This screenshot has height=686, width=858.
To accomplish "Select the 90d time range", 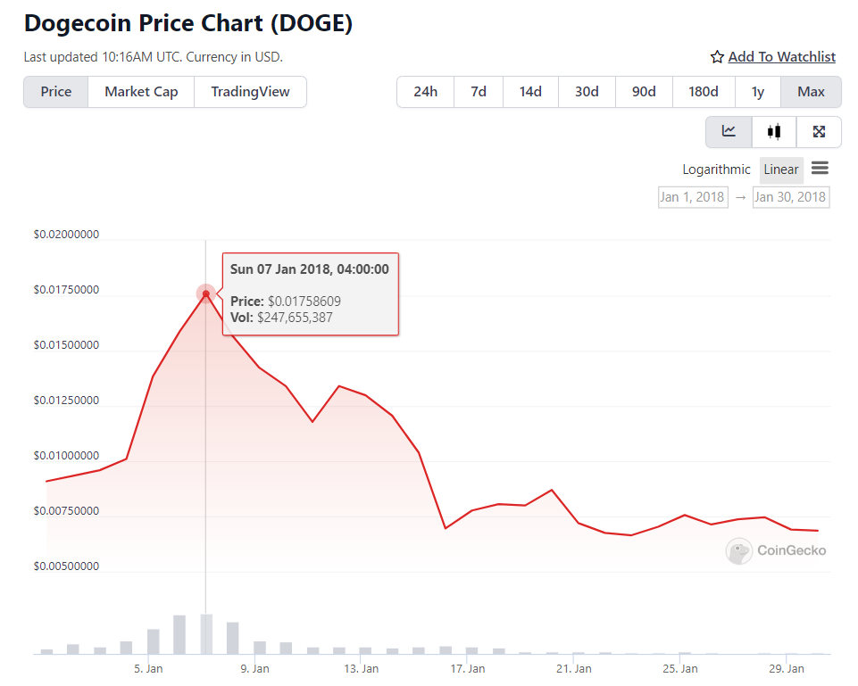I will pos(644,92).
